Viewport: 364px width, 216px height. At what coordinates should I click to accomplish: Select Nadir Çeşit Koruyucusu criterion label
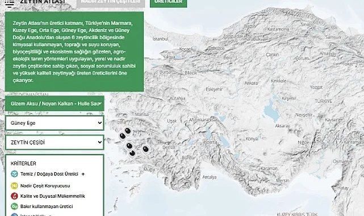click(45, 186)
